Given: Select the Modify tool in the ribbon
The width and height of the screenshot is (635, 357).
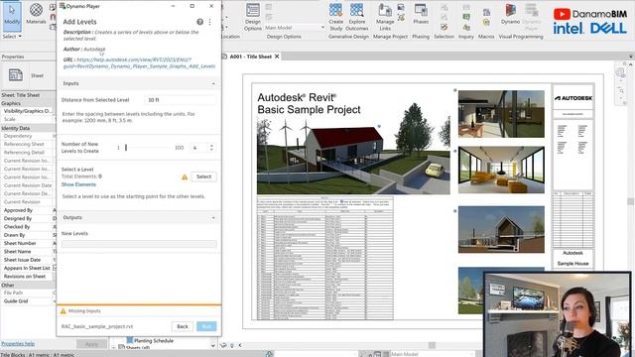Looking at the screenshot, I should point(12,16).
